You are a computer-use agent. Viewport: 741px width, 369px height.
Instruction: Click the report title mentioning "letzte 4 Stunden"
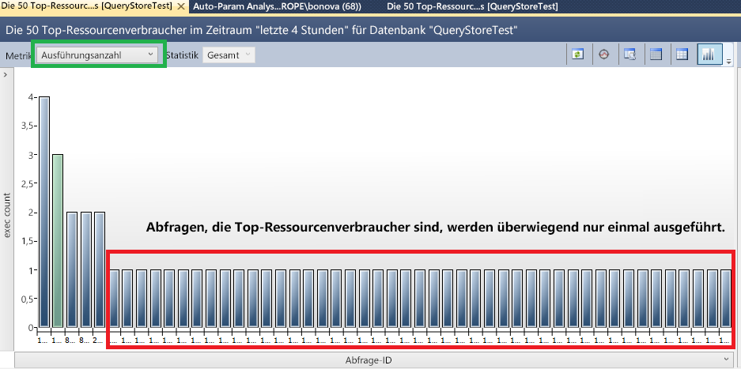pos(262,30)
